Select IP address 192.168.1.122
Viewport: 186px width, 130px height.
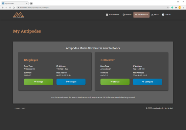click(62, 69)
